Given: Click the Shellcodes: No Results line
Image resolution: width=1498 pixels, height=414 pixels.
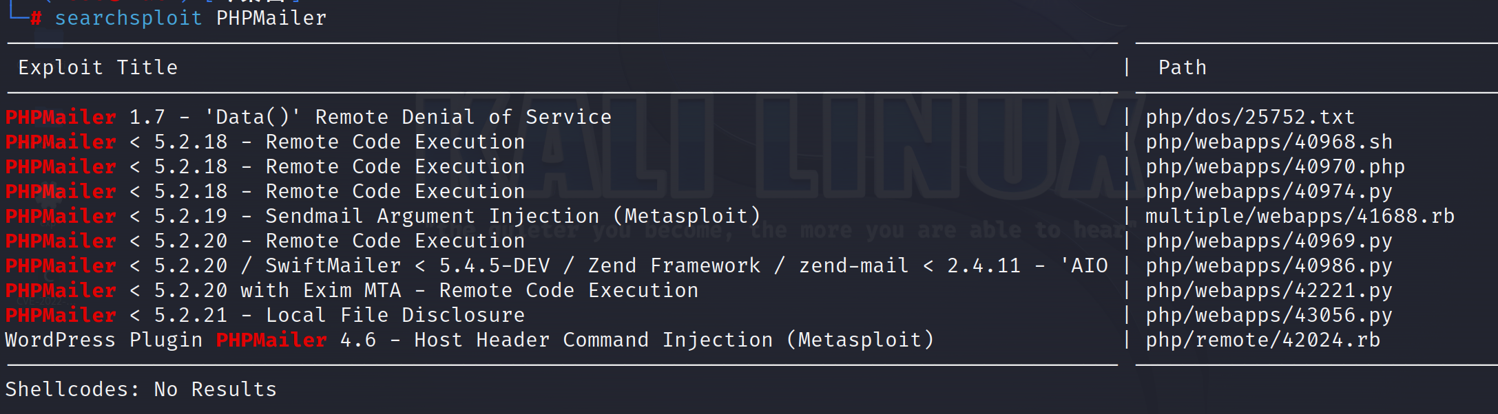Looking at the screenshot, I should 141,389.
